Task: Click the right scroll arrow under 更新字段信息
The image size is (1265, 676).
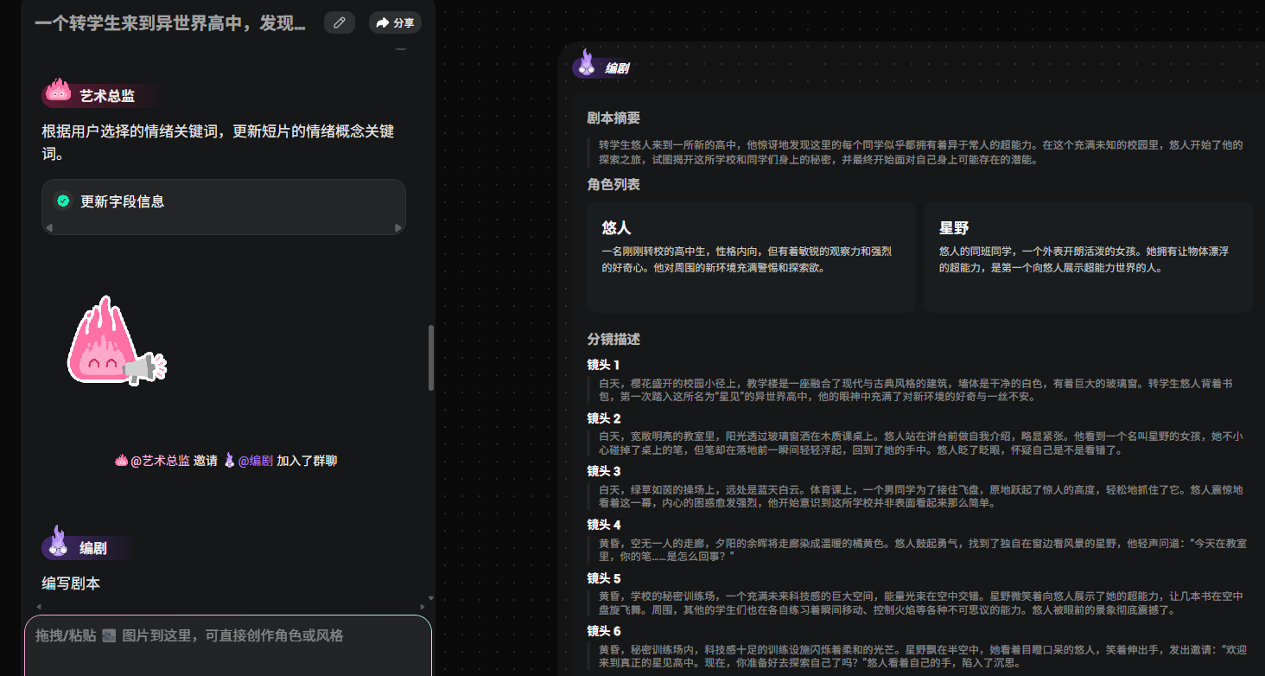Action: point(398,228)
